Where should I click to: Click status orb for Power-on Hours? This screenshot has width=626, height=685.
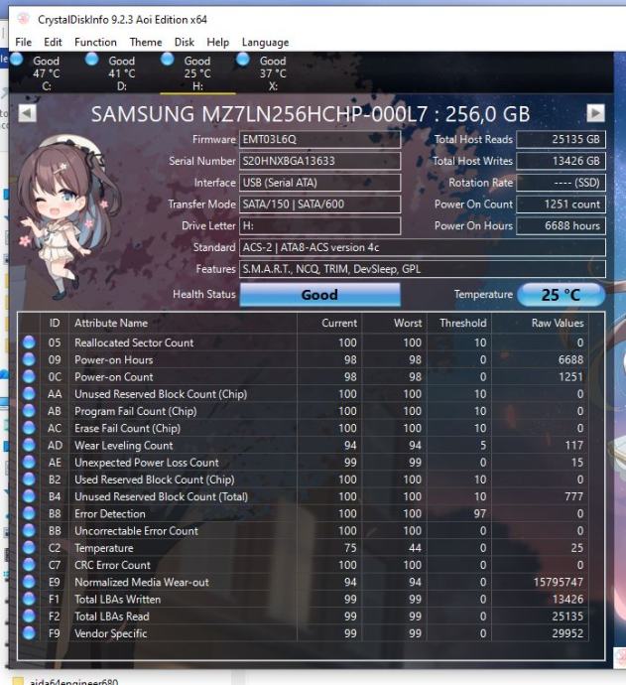[29, 359]
